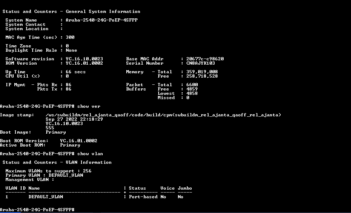Screen dimensions: 351x213
Task: Select the Boot Image value 'Primary'
Action: pos(56,132)
